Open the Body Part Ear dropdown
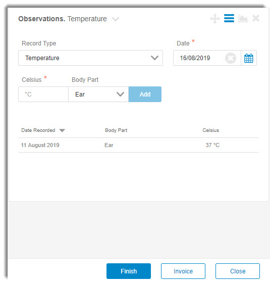The image size is (270, 283). coord(98,94)
